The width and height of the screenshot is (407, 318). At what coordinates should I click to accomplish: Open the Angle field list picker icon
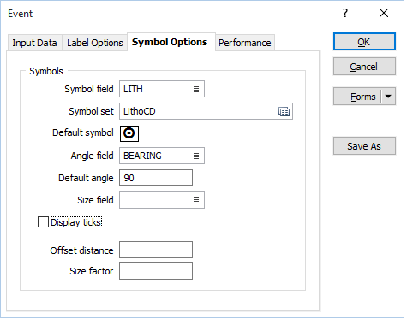click(196, 156)
